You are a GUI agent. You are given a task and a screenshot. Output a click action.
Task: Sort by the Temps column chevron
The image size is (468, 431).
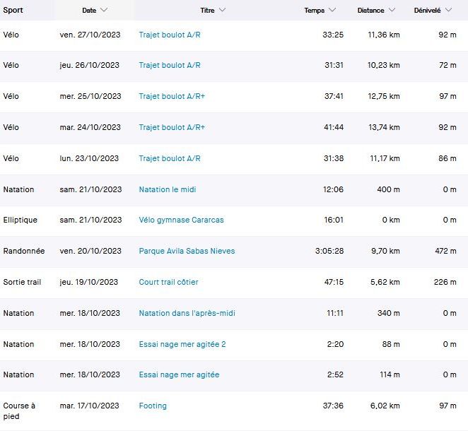[333, 11]
